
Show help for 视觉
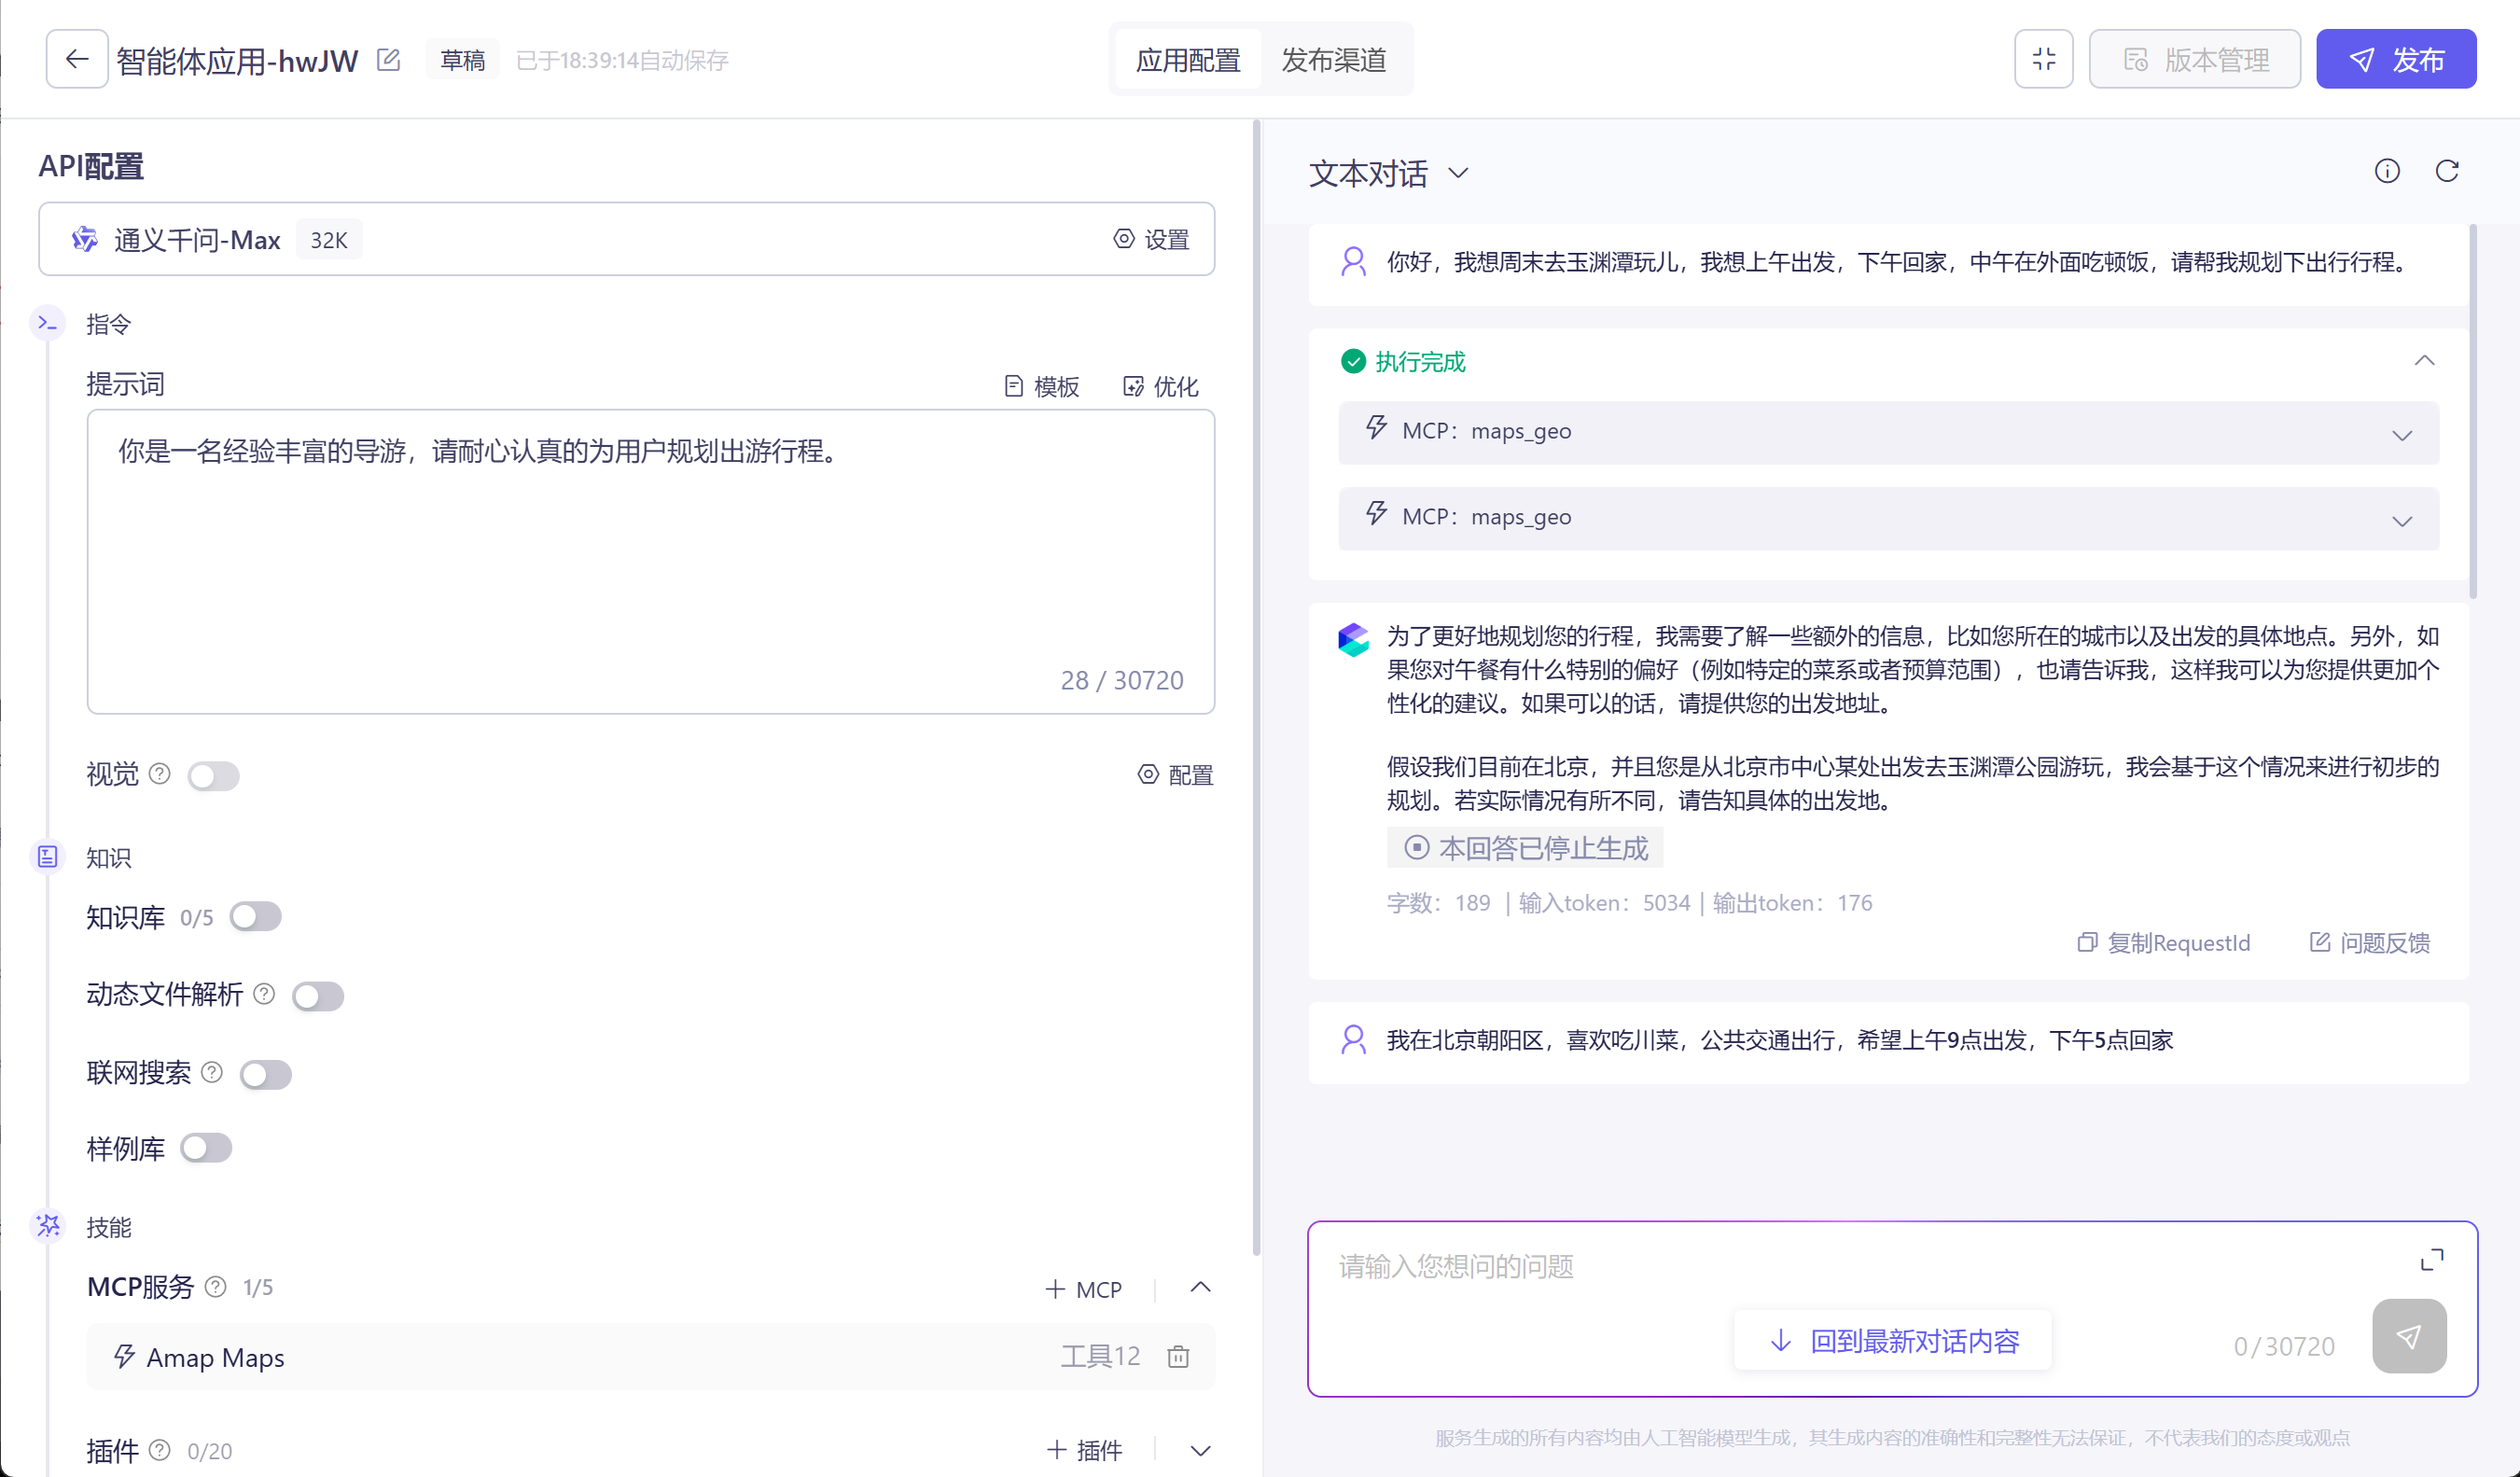click(x=160, y=774)
